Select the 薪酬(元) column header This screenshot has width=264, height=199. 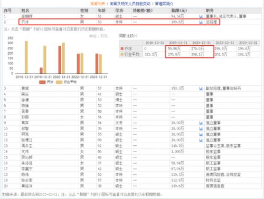pyautogui.click(x=179, y=11)
